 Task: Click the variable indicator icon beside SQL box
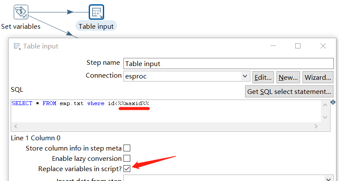[333, 102]
